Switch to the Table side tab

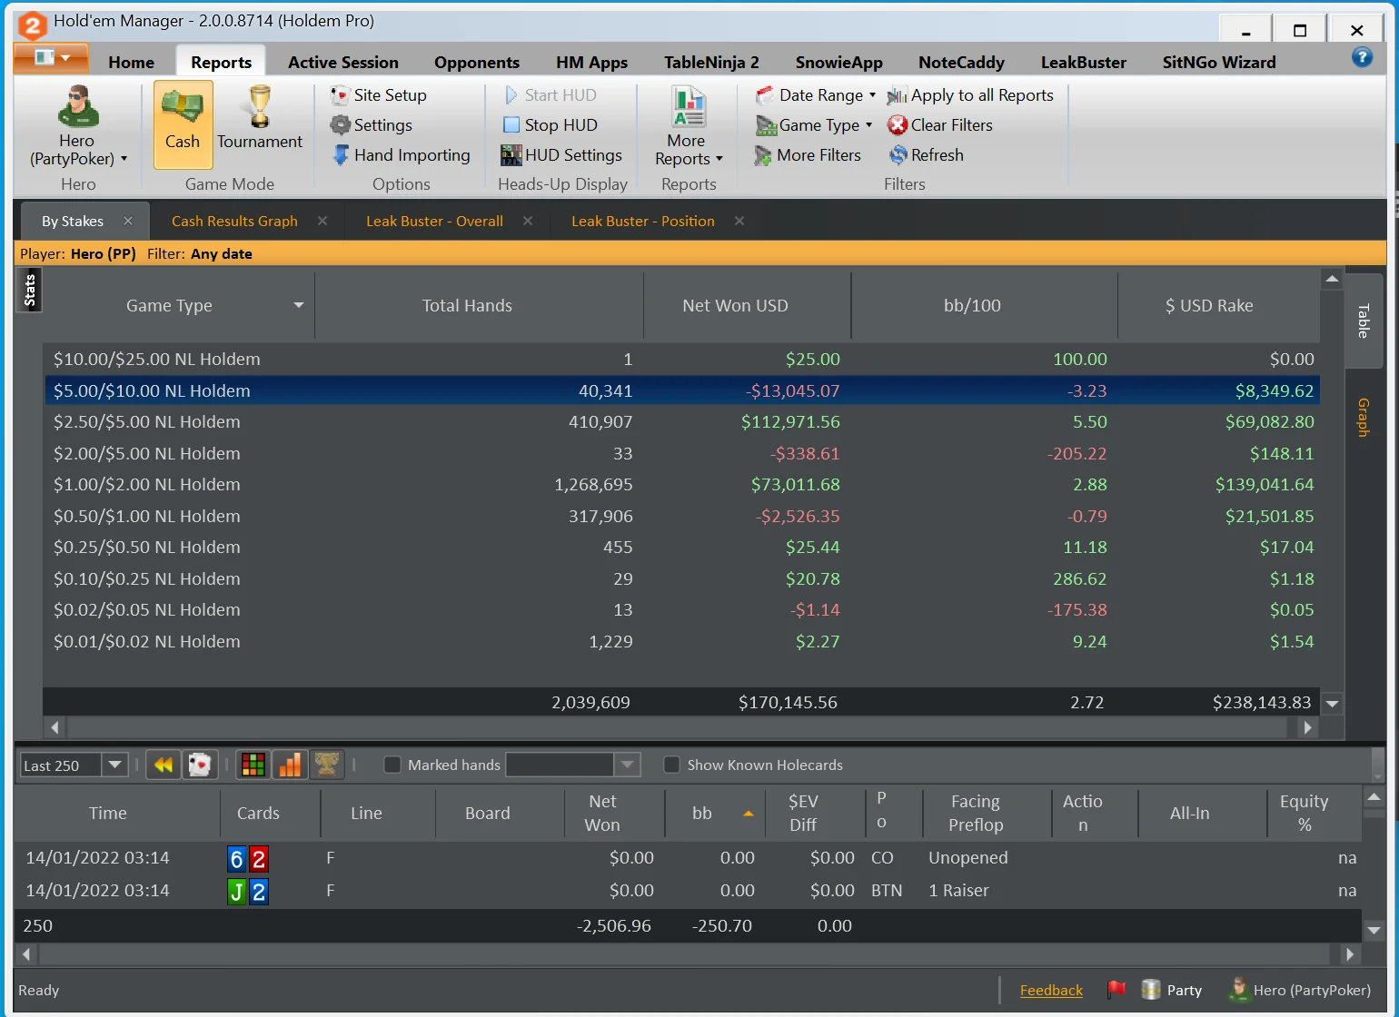click(x=1363, y=321)
